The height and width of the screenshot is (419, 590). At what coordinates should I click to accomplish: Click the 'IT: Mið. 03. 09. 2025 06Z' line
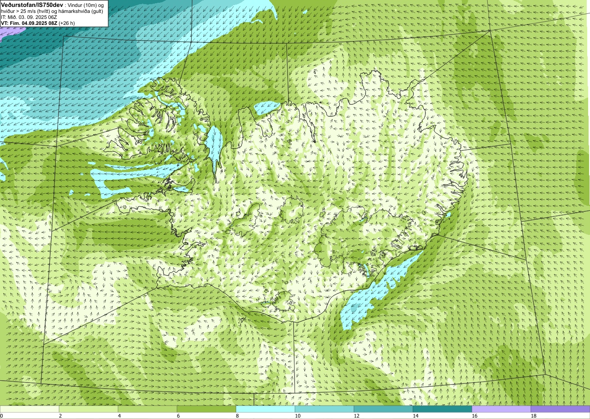[29, 17]
